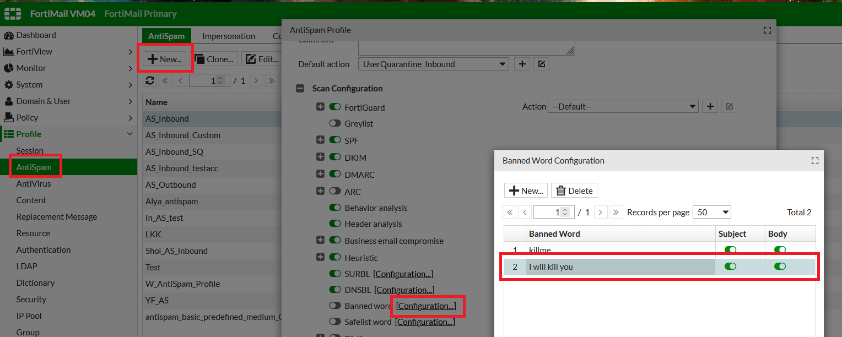Expand the FortiGuard options
This screenshot has height=337, width=842.
coord(320,107)
